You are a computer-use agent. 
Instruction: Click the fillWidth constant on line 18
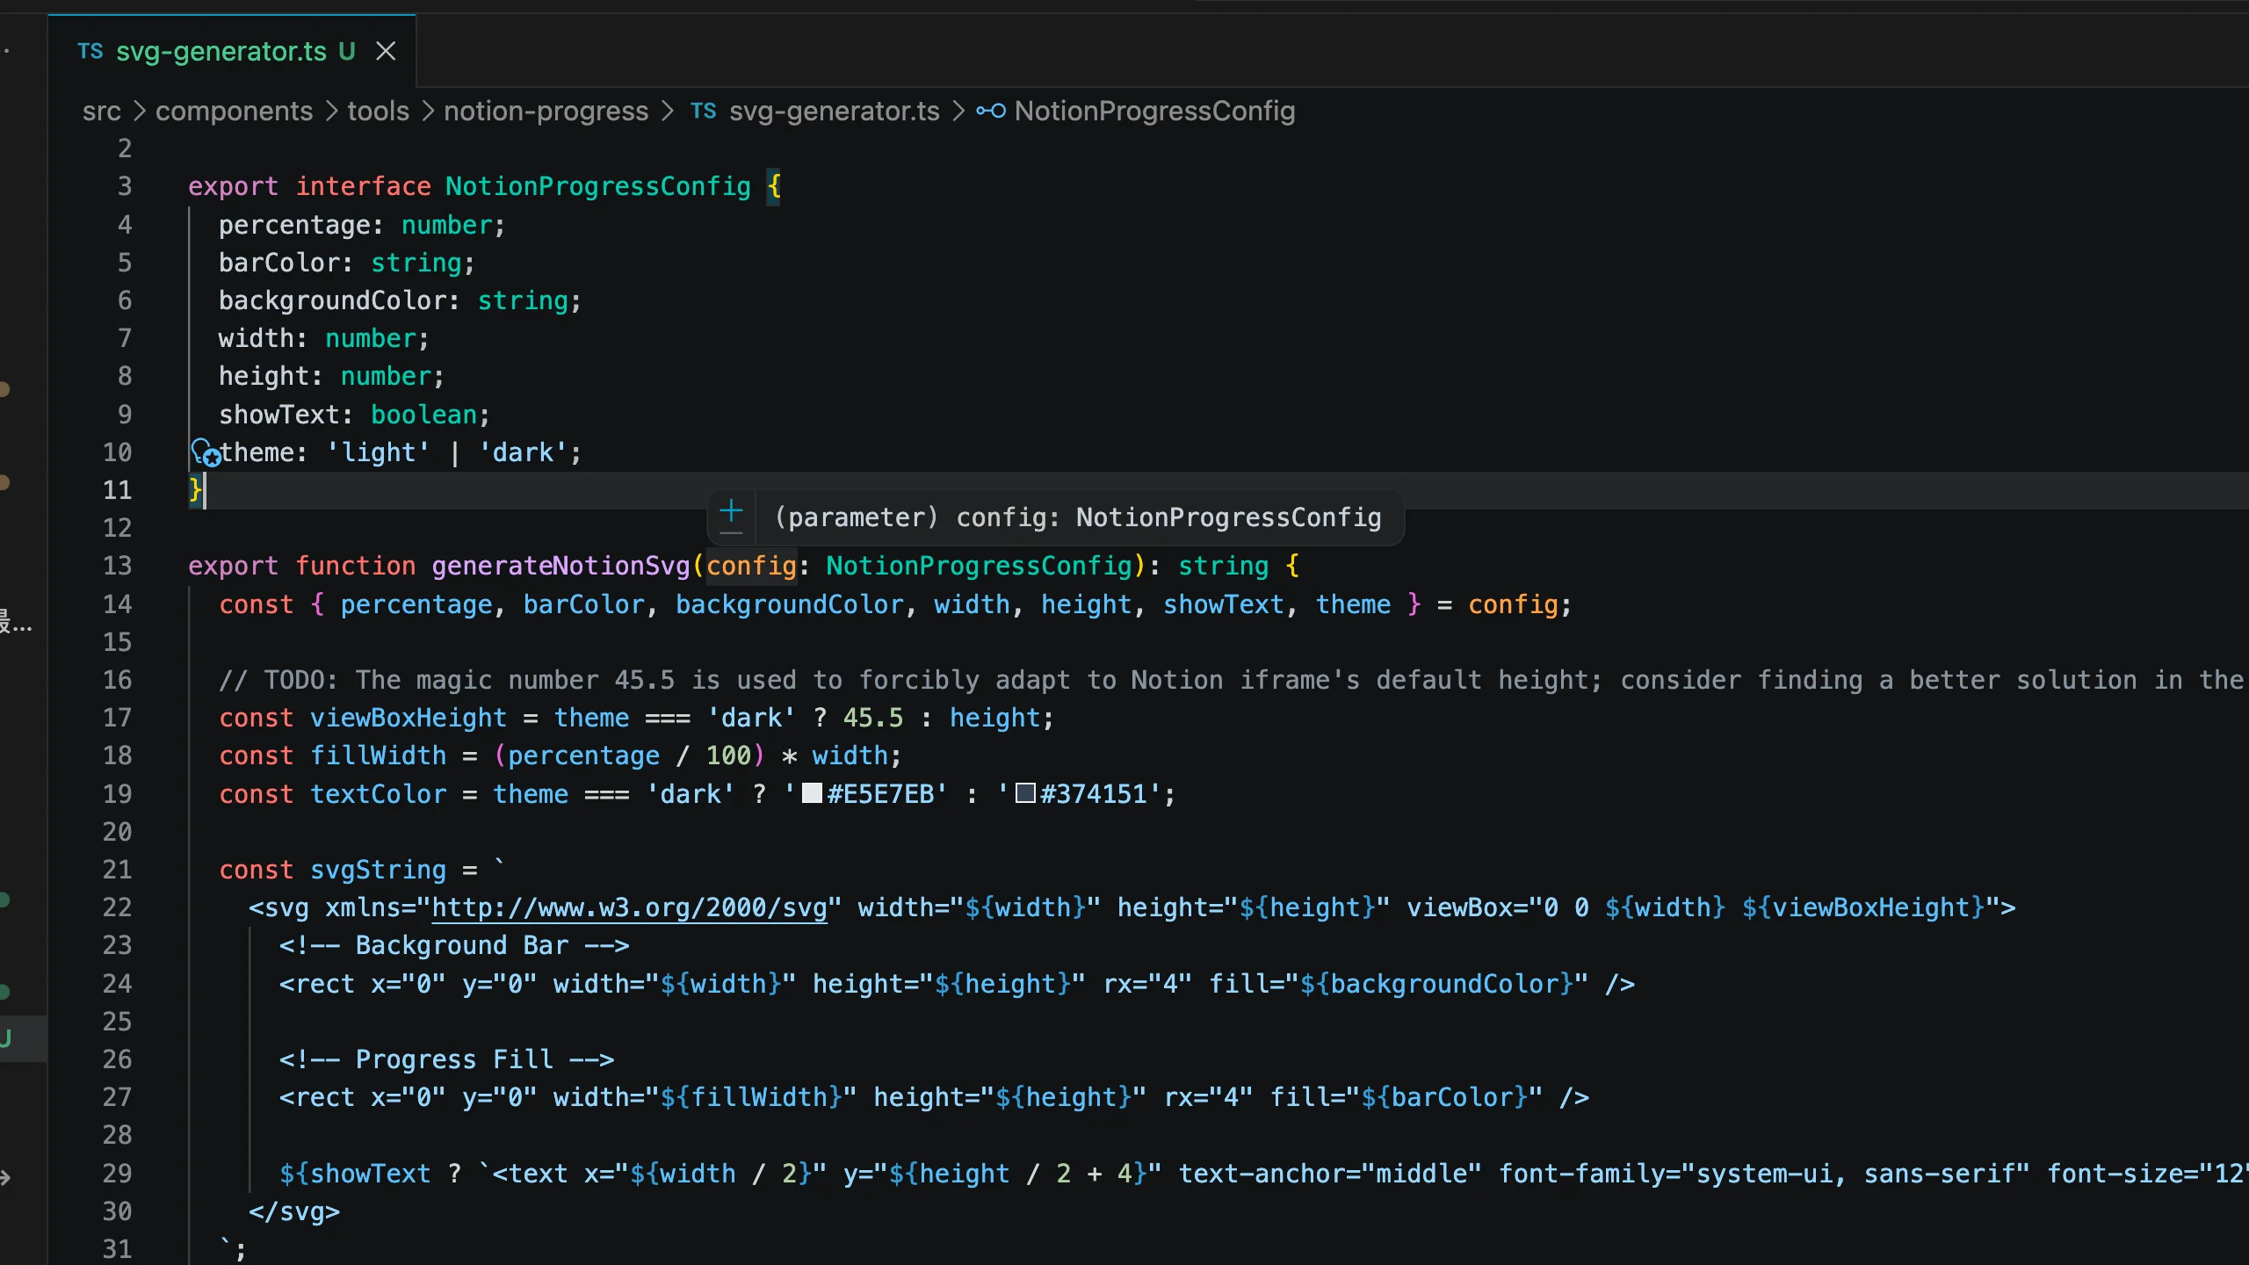pos(378,755)
